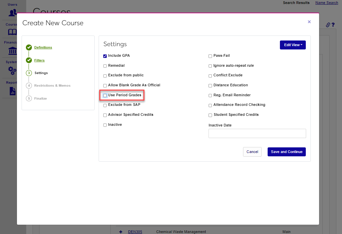
Task: Uncheck the Include GPA checkbox
Action: (x=105, y=56)
